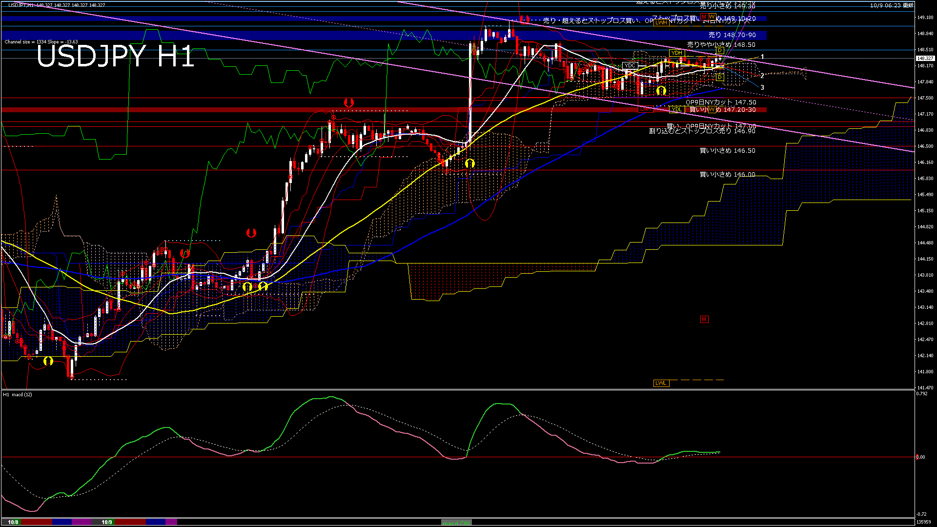The image size is (937, 527).
Task: Toggle the macd ON button
Action: (456, 522)
